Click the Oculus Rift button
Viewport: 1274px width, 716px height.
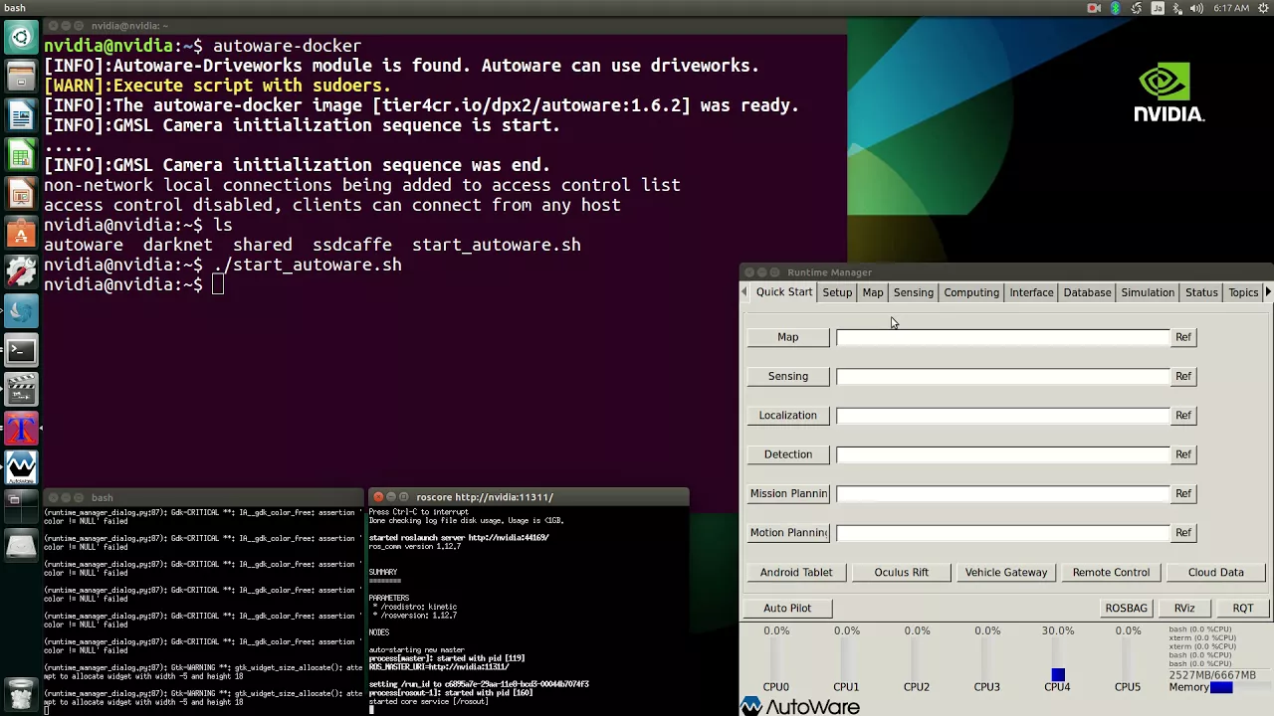[x=902, y=573]
